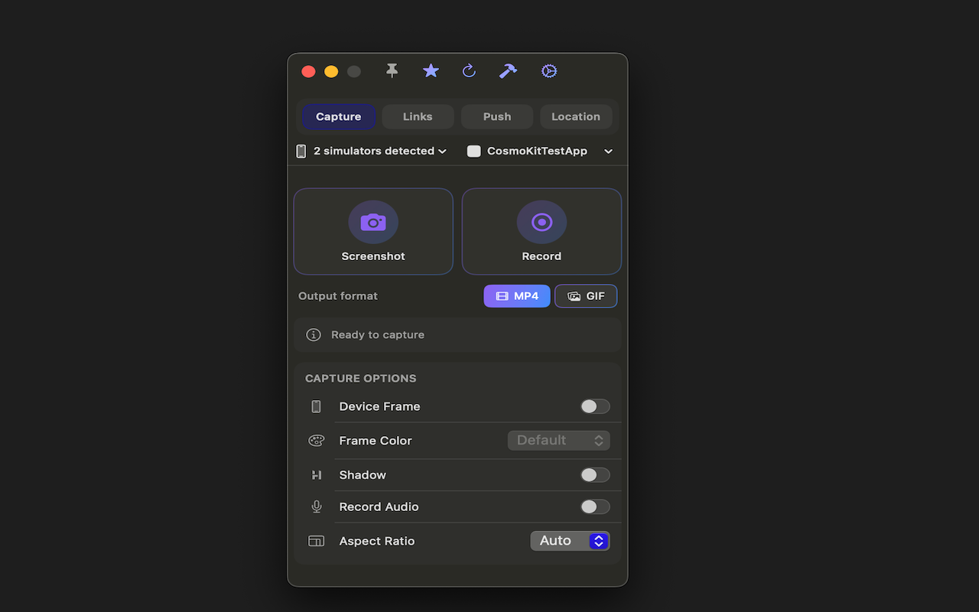Screen dimensions: 979x612
Task: Select the build hammer icon
Action: [507, 70]
